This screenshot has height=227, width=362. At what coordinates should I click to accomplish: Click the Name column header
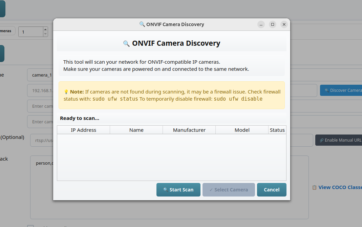[x=136, y=130]
